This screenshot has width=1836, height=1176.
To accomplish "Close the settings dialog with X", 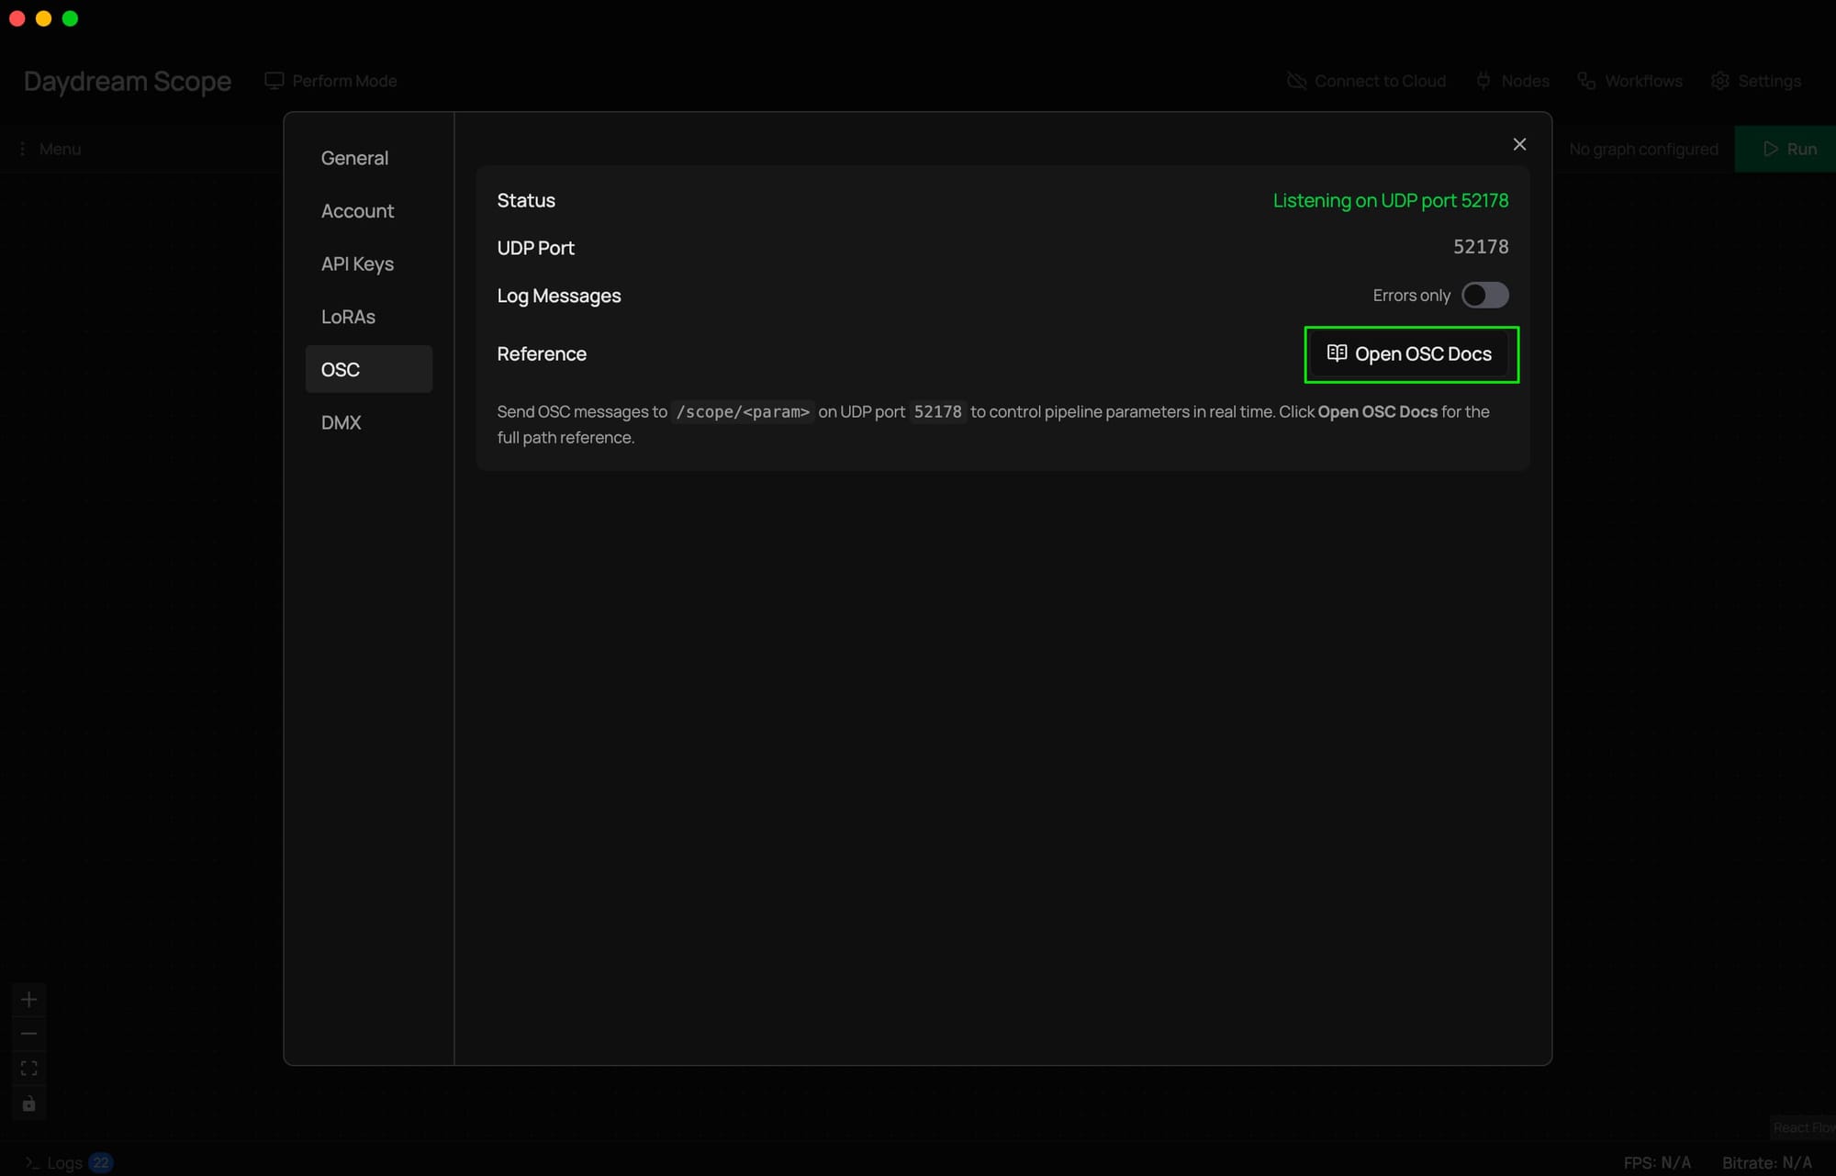I will pos(1519,144).
